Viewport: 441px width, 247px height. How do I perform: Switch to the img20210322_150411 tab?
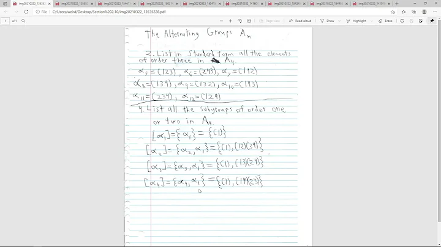click(x=202, y=4)
